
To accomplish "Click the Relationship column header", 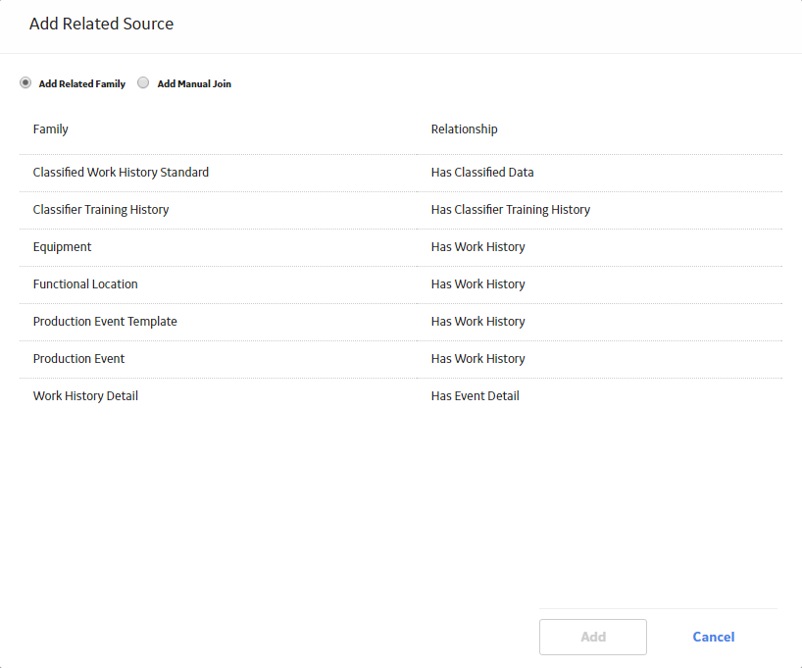I will point(464,129).
